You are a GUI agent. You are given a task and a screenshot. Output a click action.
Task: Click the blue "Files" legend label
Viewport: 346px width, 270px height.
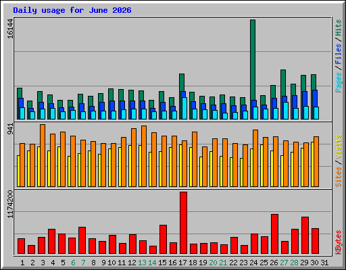coord(338,54)
